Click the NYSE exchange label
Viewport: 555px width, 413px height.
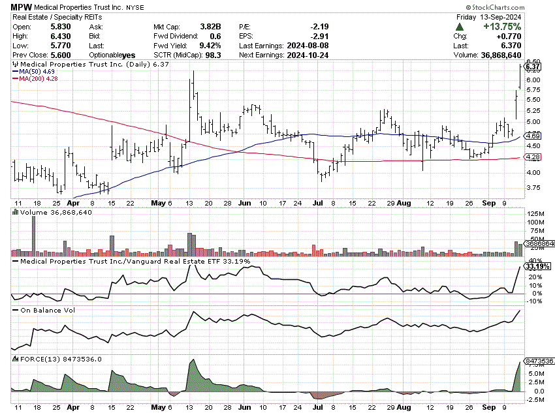(136, 7)
